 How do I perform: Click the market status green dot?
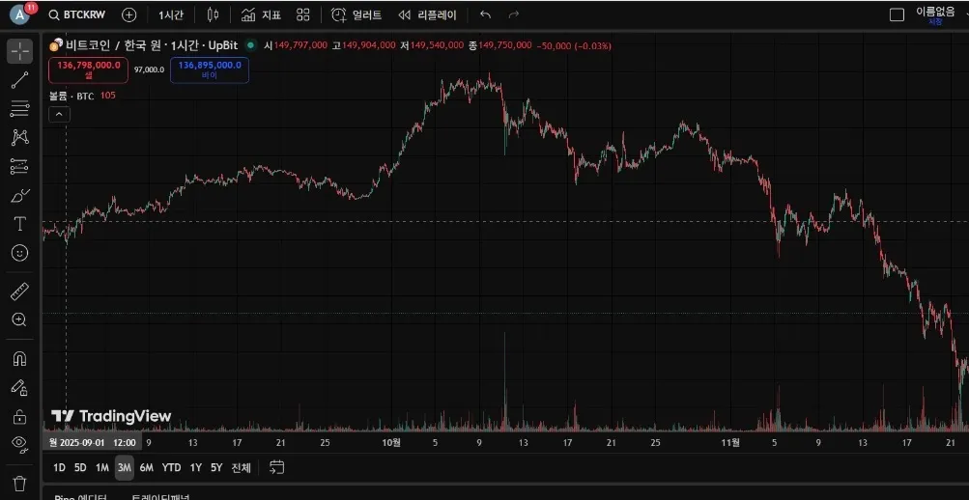click(250, 45)
